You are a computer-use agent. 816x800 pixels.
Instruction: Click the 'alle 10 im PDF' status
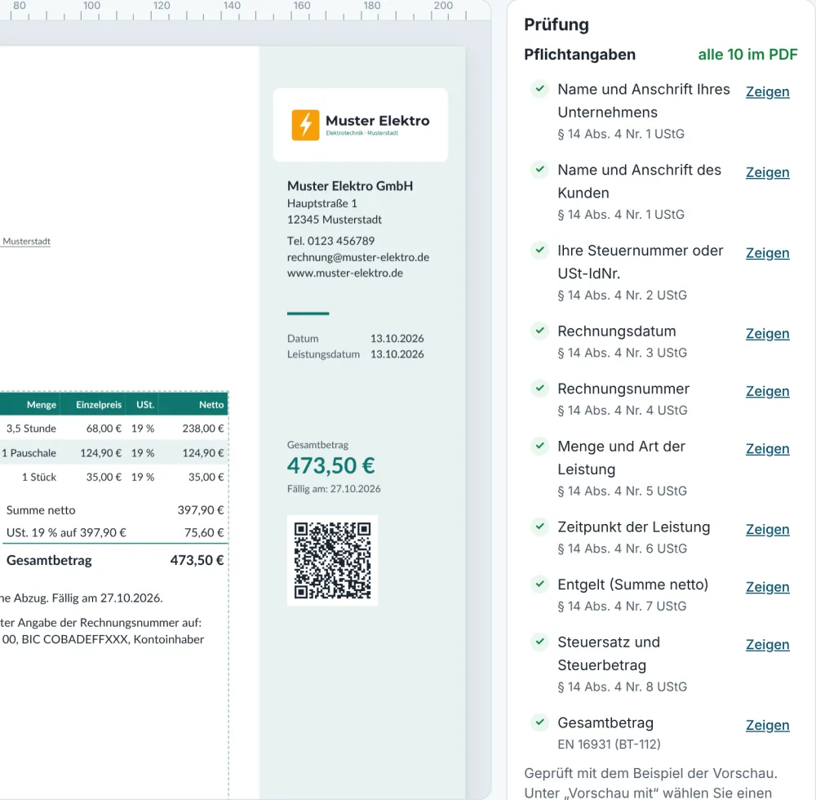747,55
